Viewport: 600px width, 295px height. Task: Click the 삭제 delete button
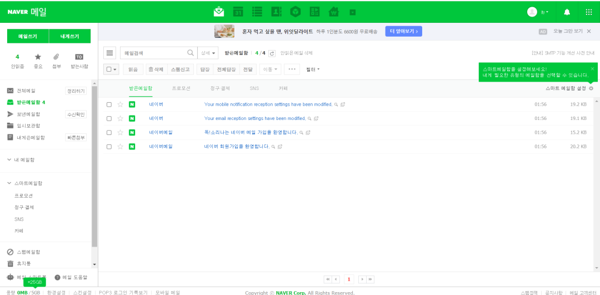(x=156, y=69)
